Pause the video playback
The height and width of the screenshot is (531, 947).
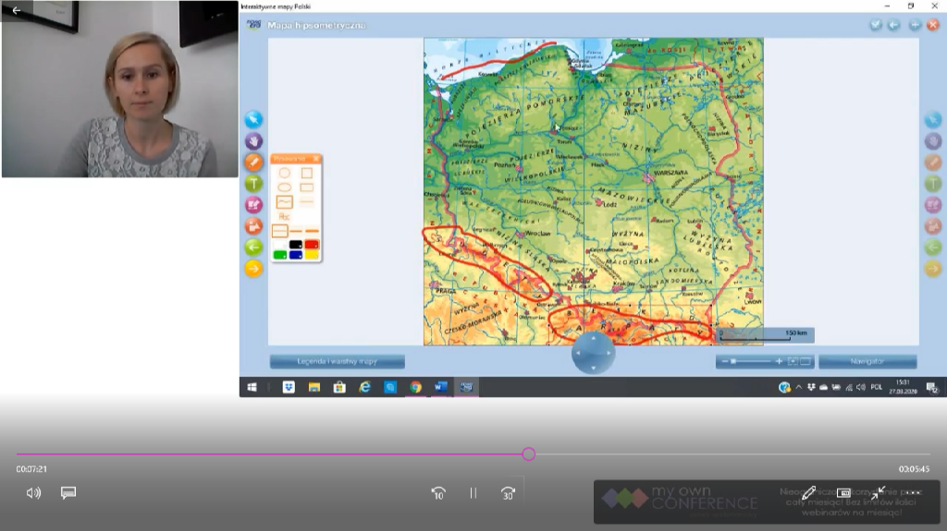(473, 493)
